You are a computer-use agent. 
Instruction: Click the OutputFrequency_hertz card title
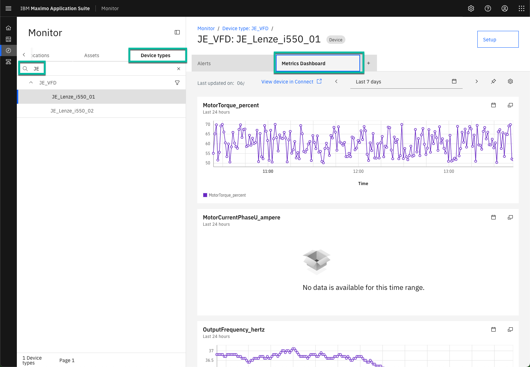234,329
